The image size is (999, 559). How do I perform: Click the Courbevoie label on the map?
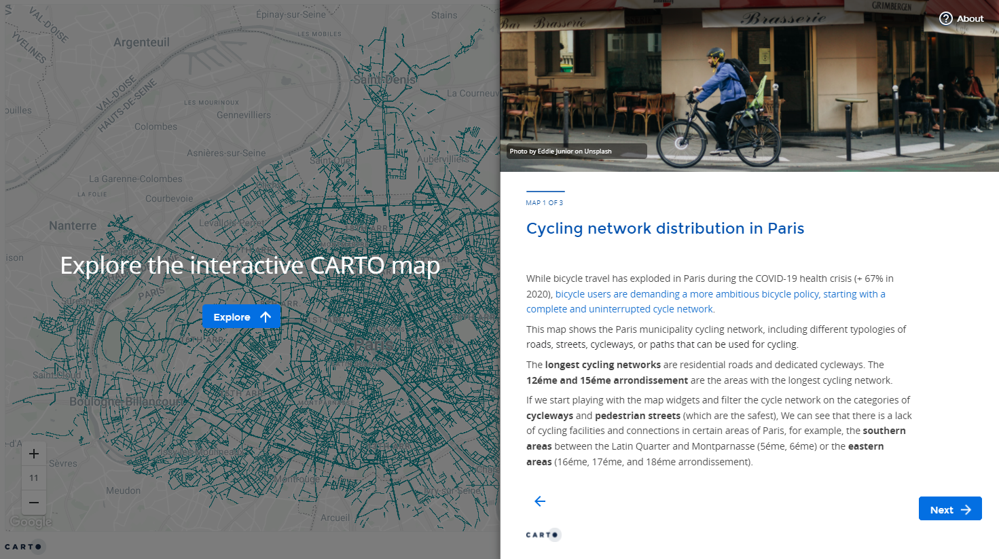tap(169, 199)
